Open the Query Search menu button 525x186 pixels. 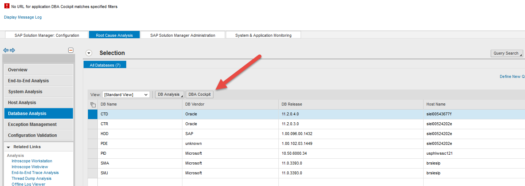click(507, 54)
